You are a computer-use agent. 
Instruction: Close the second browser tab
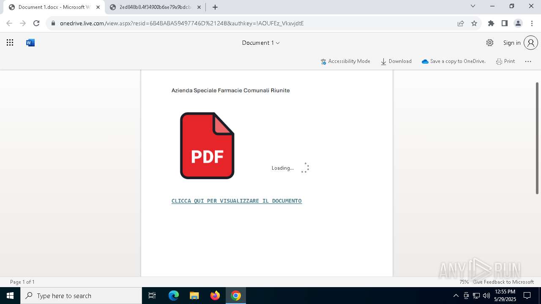click(x=199, y=7)
